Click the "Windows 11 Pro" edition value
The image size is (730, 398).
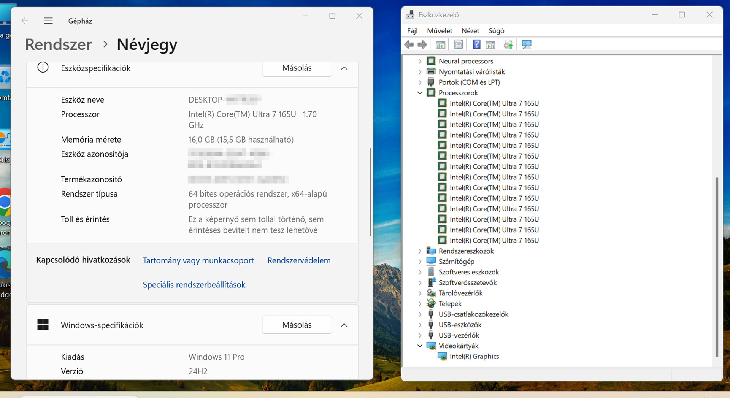pyautogui.click(x=216, y=357)
